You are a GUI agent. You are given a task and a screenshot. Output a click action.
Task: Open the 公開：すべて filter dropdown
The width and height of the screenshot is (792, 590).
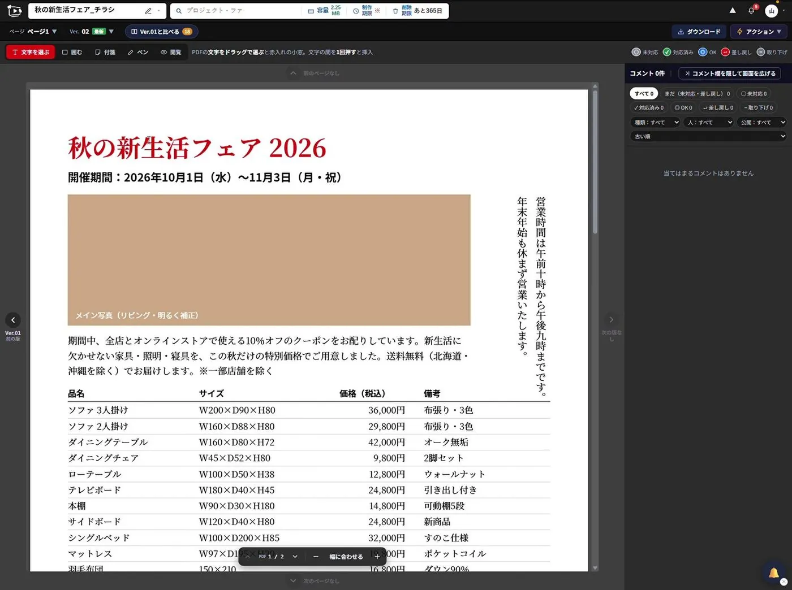[762, 122]
